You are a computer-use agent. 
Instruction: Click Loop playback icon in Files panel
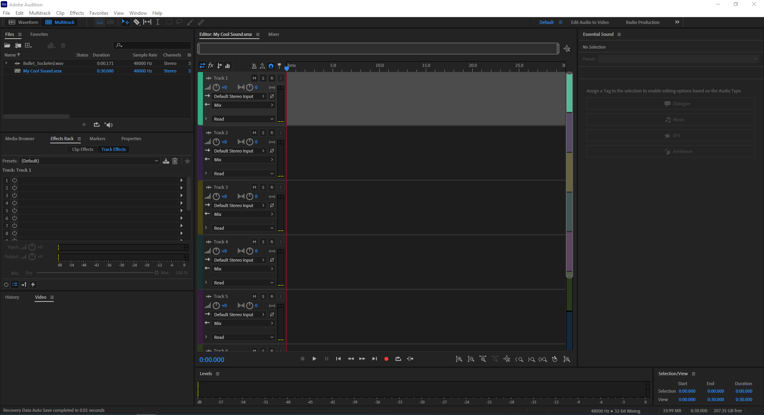click(x=96, y=125)
